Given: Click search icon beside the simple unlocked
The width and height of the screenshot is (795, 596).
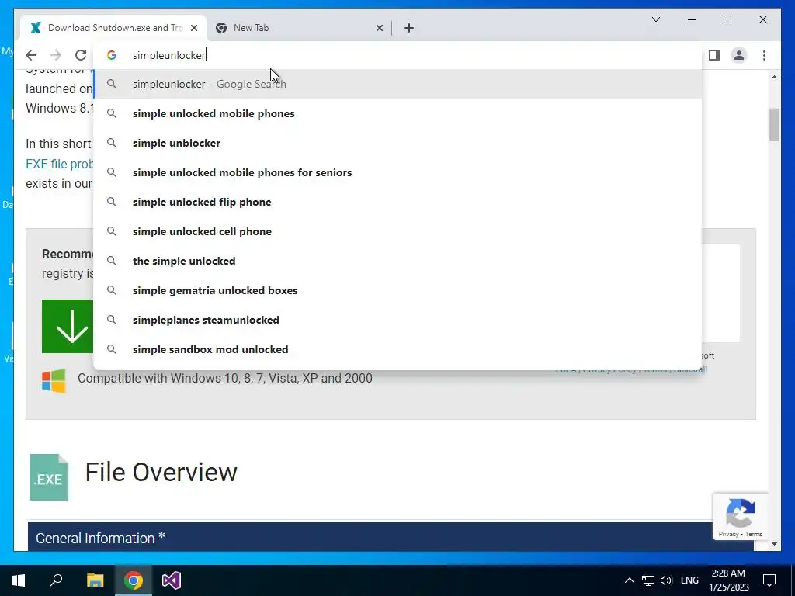Looking at the screenshot, I should coord(112,261).
